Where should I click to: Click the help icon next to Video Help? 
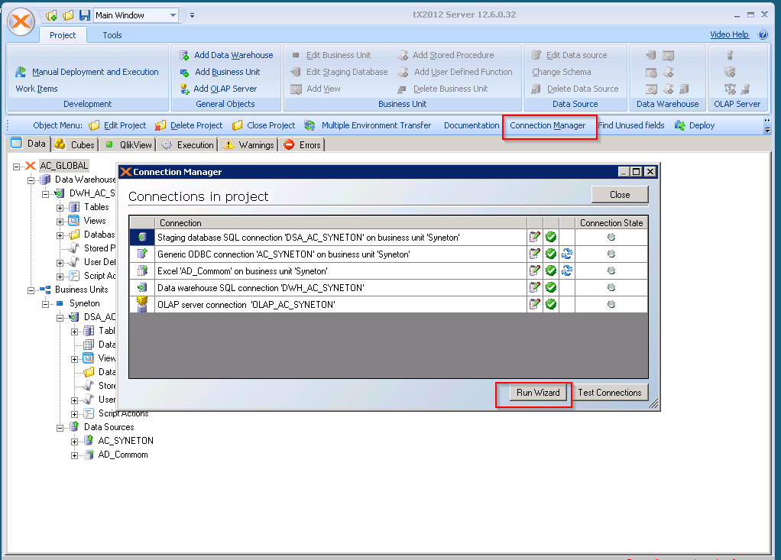tap(763, 34)
